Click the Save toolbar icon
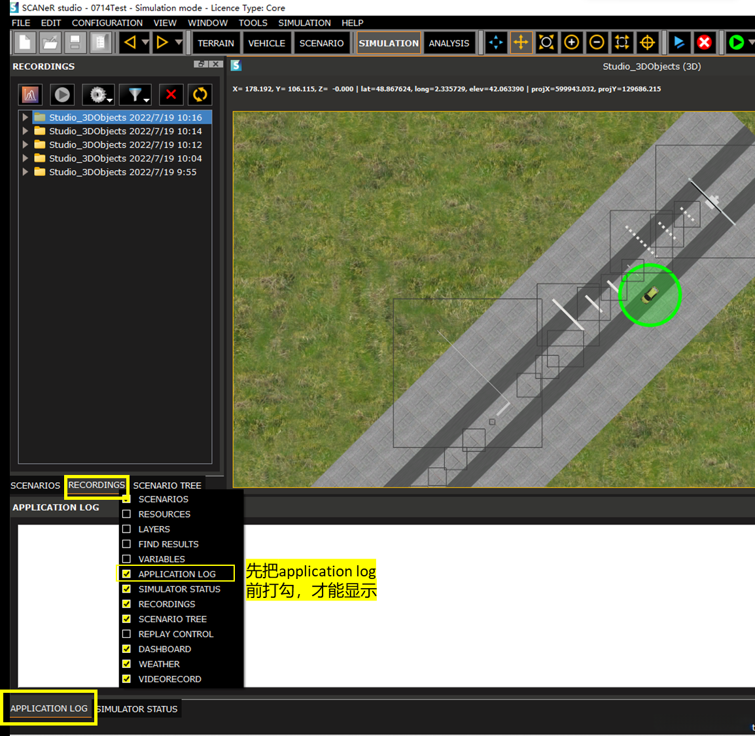The width and height of the screenshot is (755, 736). tap(75, 43)
